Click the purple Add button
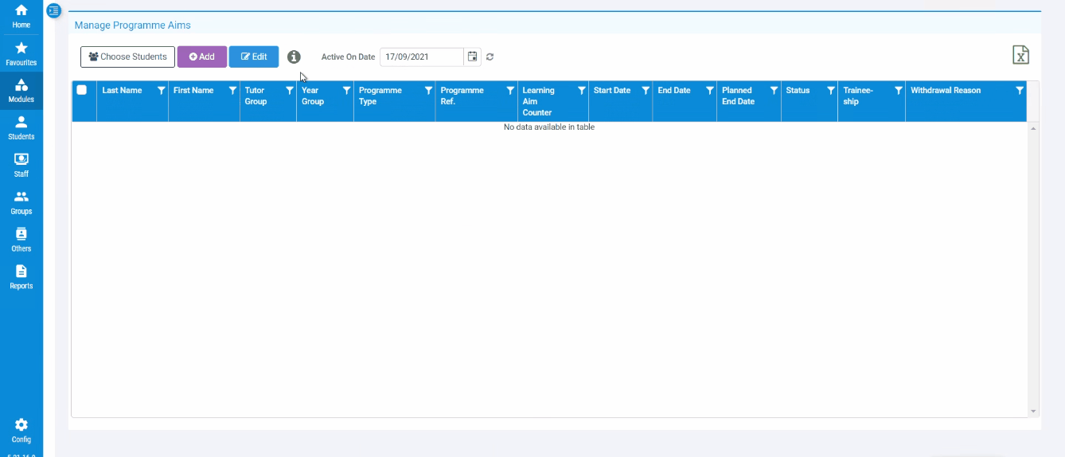Screen dimensions: 1065x457 [x=202, y=57]
